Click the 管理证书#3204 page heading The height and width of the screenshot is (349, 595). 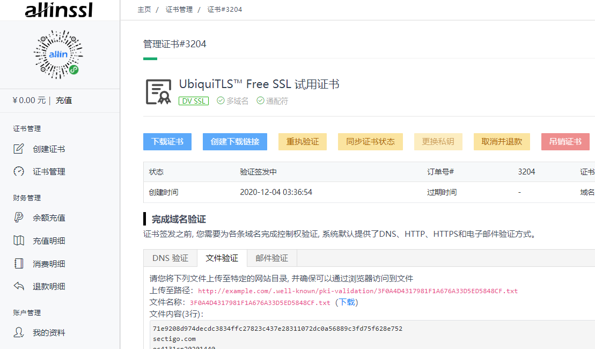(x=174, y=45)
